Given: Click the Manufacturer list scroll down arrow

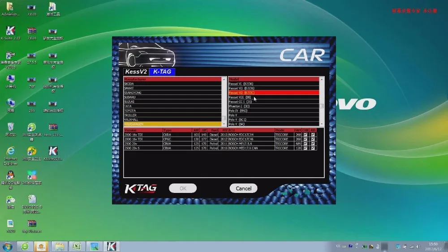Looking at the screenshot, I should coord(224,124).
